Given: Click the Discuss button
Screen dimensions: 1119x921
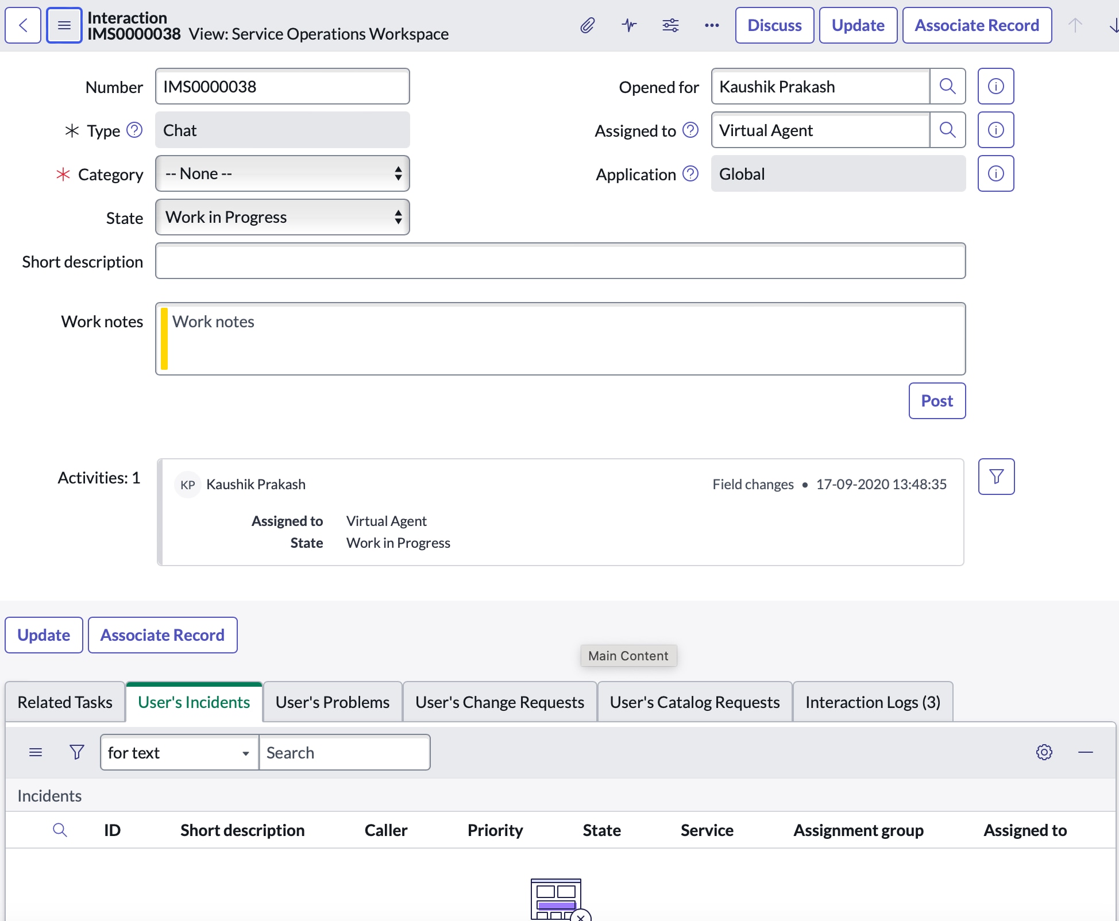Looking at the screenshot, I should point(775,25).
